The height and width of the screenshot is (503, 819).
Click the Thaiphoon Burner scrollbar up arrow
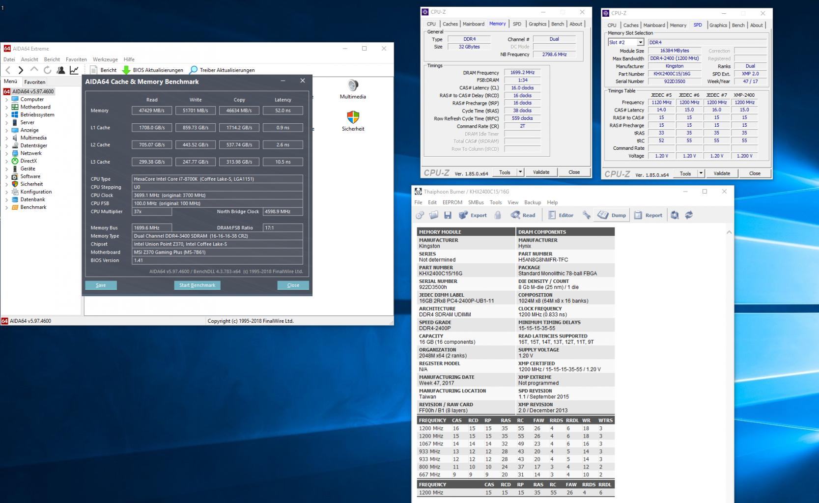point(729,232)
